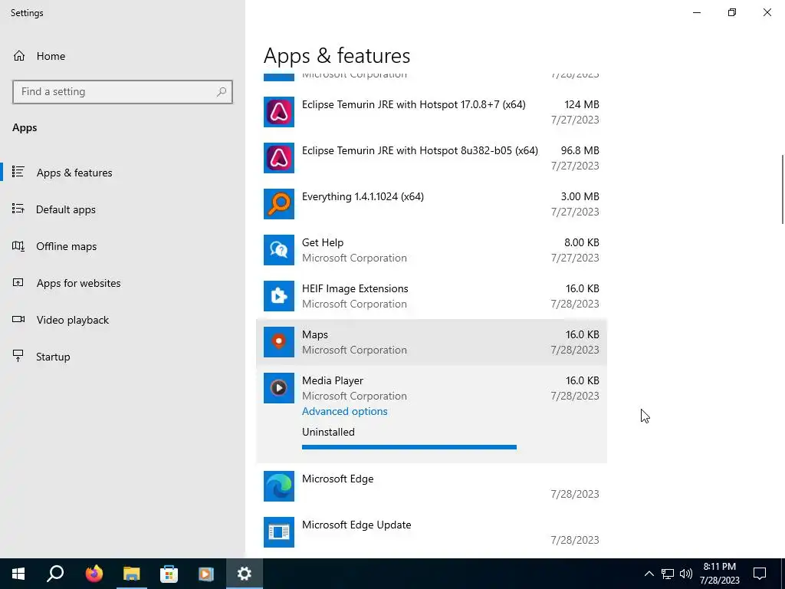Click the Media Player app icon
This screenshot has width=785, height=589.
click(x=279, y=388)
